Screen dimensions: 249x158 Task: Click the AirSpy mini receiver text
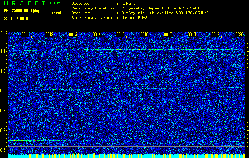165,13
